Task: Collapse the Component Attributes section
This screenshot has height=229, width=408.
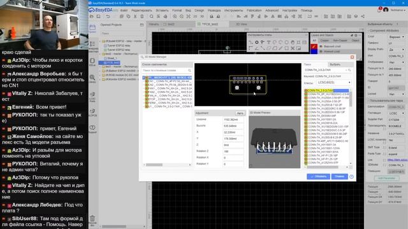Action: (368, 31)
